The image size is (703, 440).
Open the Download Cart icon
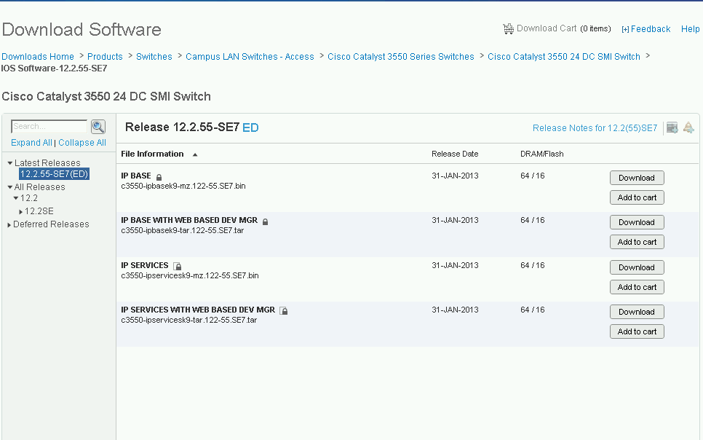[x=508, y=29]
